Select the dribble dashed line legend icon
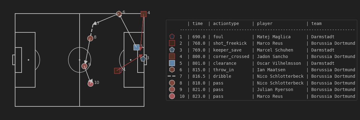Image resolution: width=360 pixels, height=120 pixels. 172,76
